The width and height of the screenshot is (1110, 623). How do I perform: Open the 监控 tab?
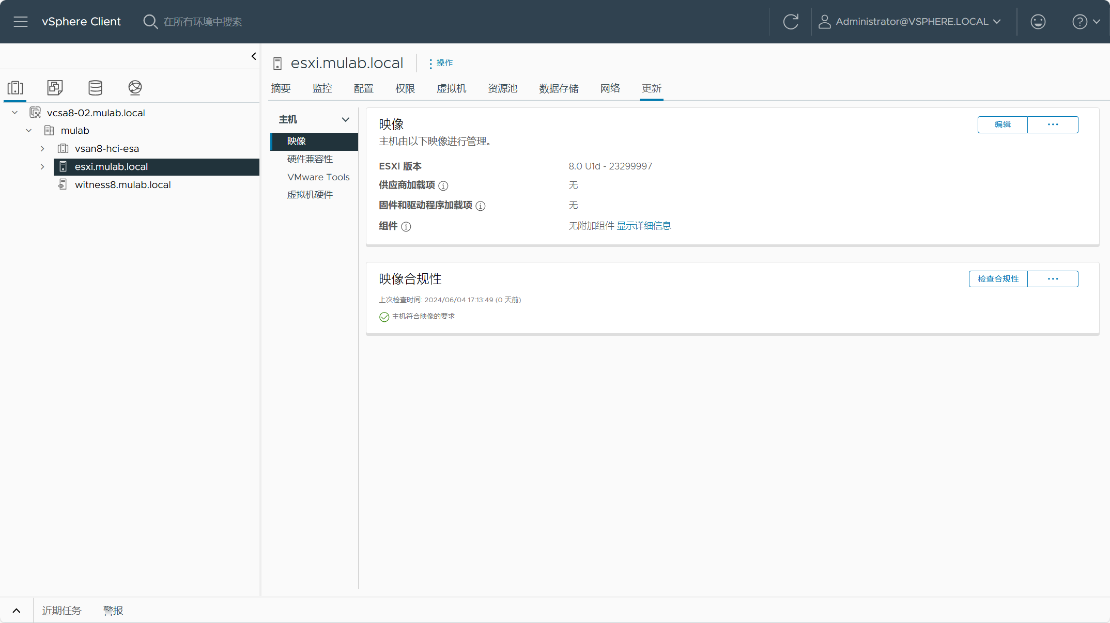pyautogui.click(x=322, y=88)
